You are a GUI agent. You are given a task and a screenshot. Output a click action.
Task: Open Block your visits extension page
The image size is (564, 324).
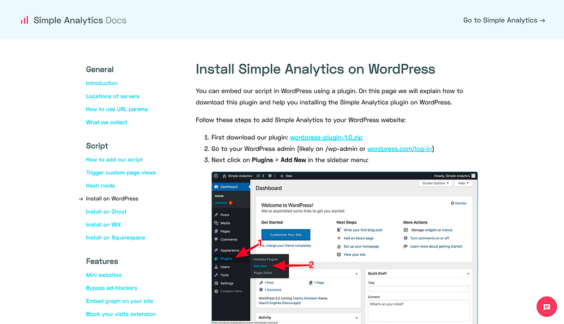coord(121,314)
